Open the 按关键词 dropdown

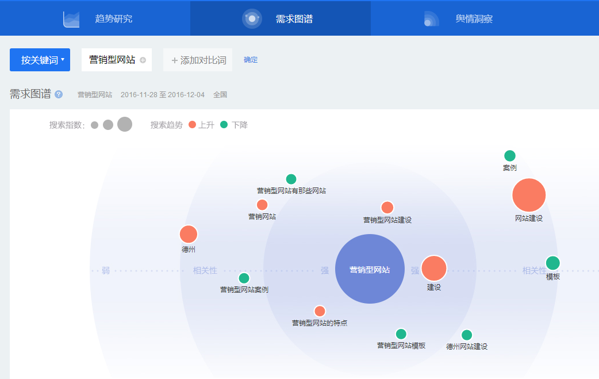[39, 60]
